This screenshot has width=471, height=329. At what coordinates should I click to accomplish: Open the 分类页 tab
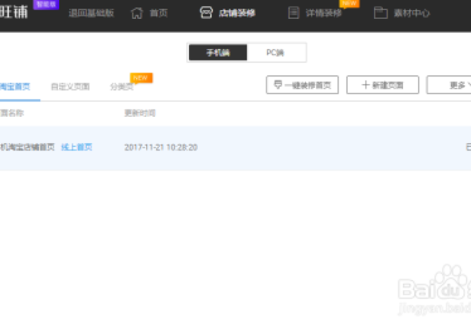(122, 87)
